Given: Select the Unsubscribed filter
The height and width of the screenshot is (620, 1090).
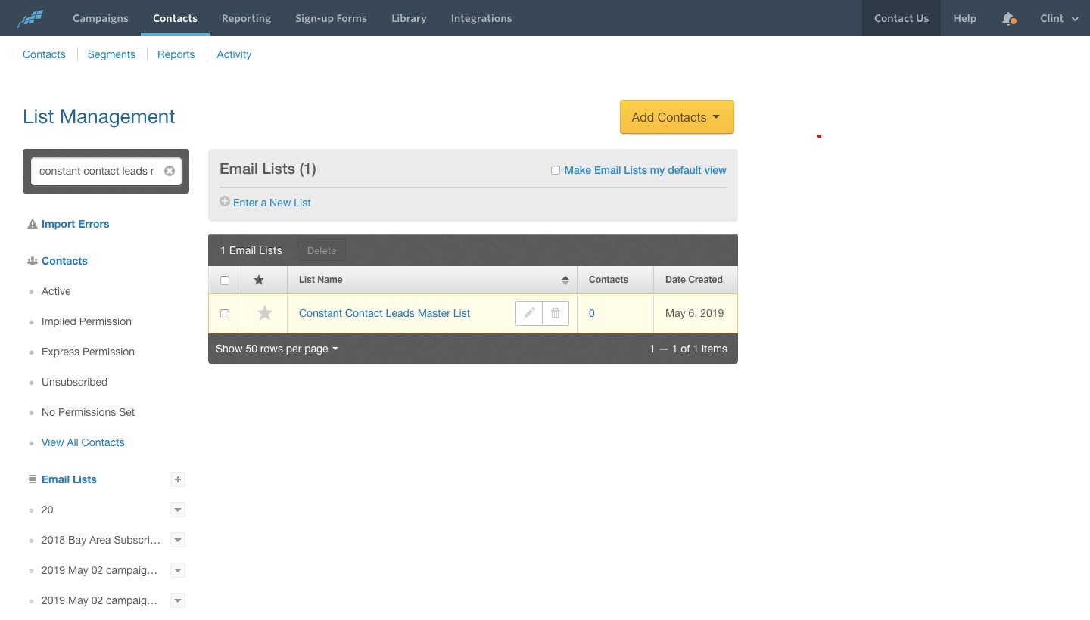Looking at the screenshot, I should point(74,382).
